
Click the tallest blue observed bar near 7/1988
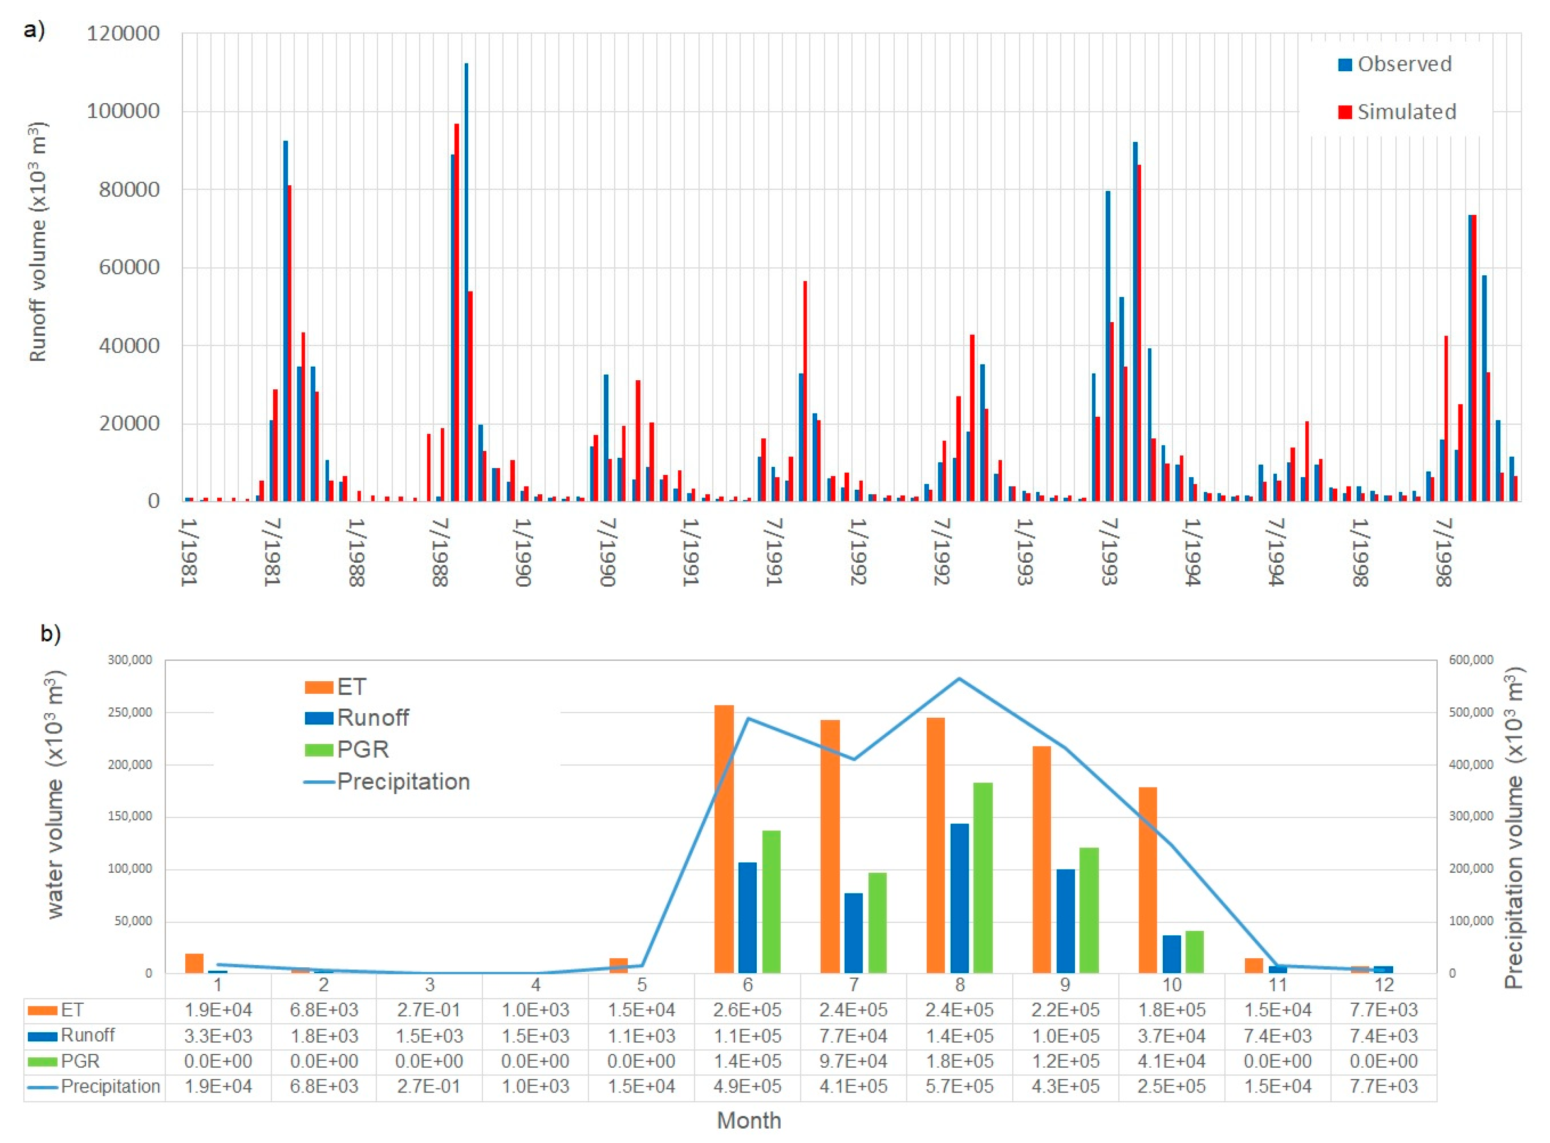pyautogui.click(x=466, y=282)
